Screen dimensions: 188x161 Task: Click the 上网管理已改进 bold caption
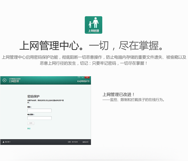coord(119,95)
